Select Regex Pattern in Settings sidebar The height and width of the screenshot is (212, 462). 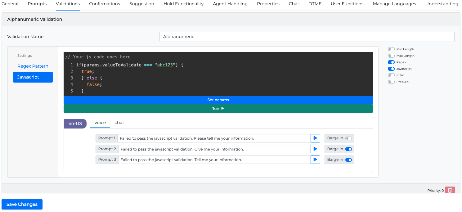pyautogui.click(x=33, y=66)
